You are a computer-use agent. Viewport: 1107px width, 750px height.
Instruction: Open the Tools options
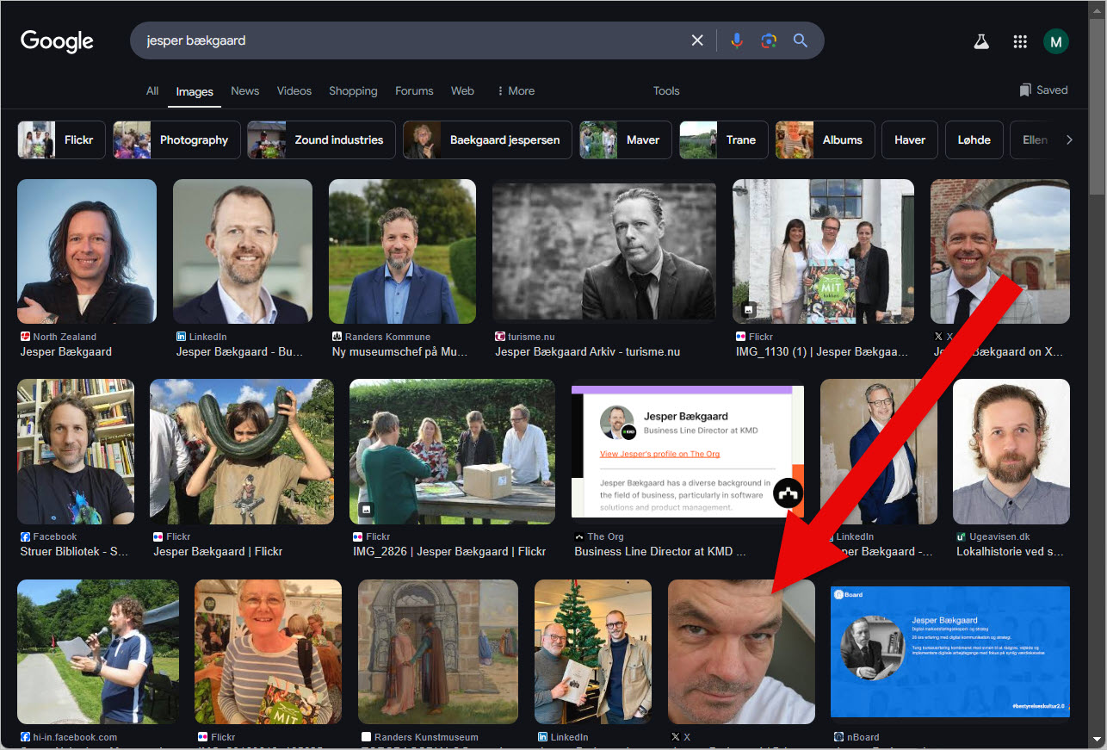(x=666, y=90)
